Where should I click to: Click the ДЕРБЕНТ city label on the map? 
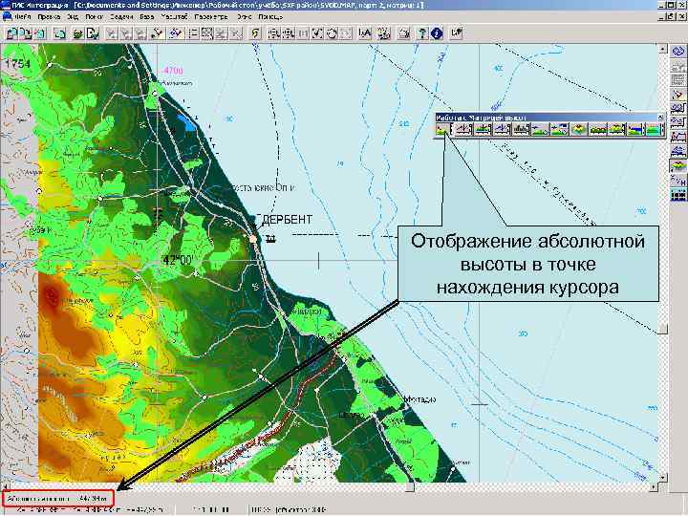click(x=287, y=220)
